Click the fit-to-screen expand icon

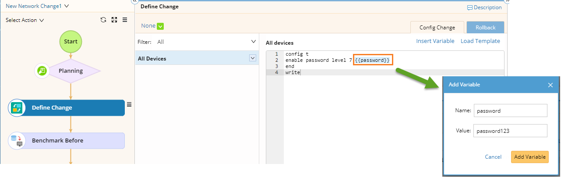114,20
